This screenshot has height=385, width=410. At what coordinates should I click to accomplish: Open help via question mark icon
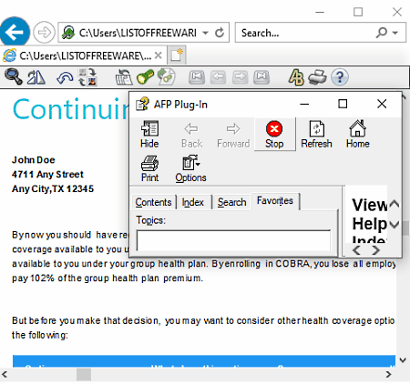(340, 77)
